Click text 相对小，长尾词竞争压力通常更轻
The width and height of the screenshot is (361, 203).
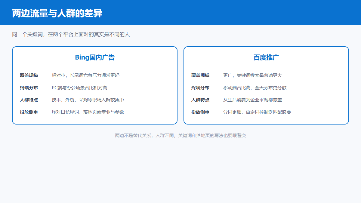[x=86, y=75]
